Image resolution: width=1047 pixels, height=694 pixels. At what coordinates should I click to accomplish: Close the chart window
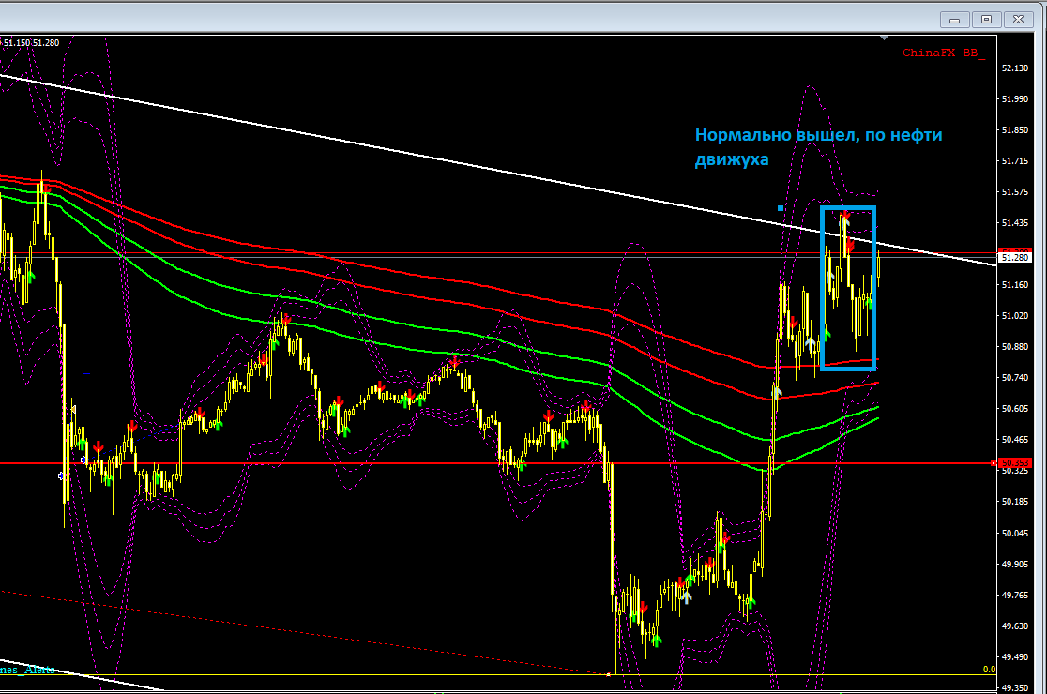(1018, 20)
